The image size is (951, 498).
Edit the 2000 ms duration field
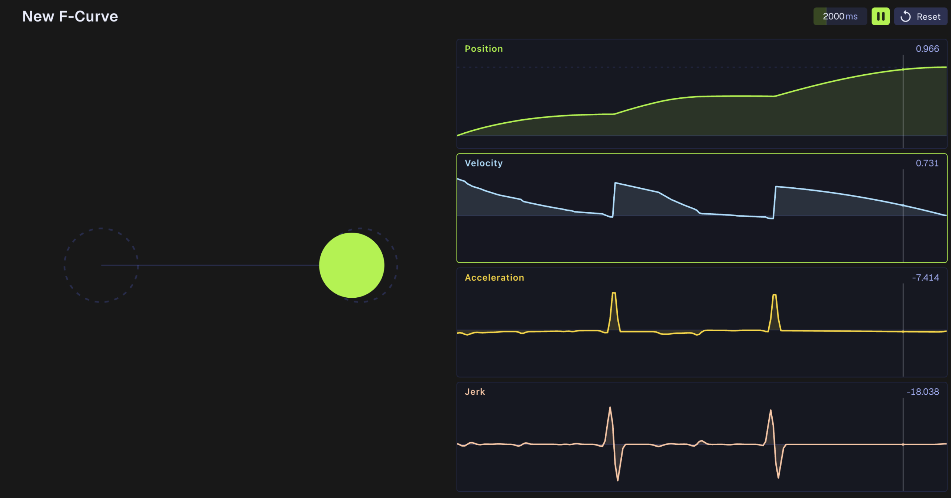tap(840, 16)
